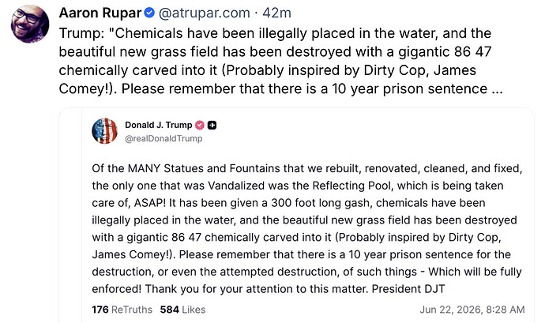Click the Aaron Rupar display name
Viewport: 545px width, 323px height.
(x=100, y=13)
